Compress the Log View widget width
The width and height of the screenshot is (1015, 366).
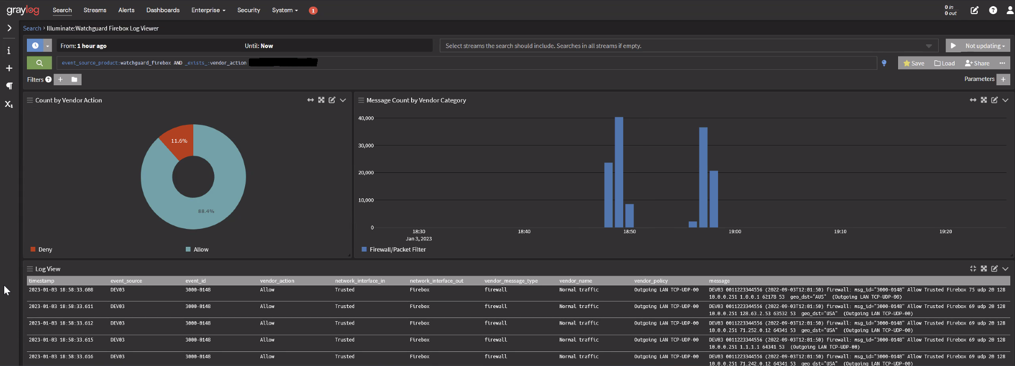[x=973, y=268]
